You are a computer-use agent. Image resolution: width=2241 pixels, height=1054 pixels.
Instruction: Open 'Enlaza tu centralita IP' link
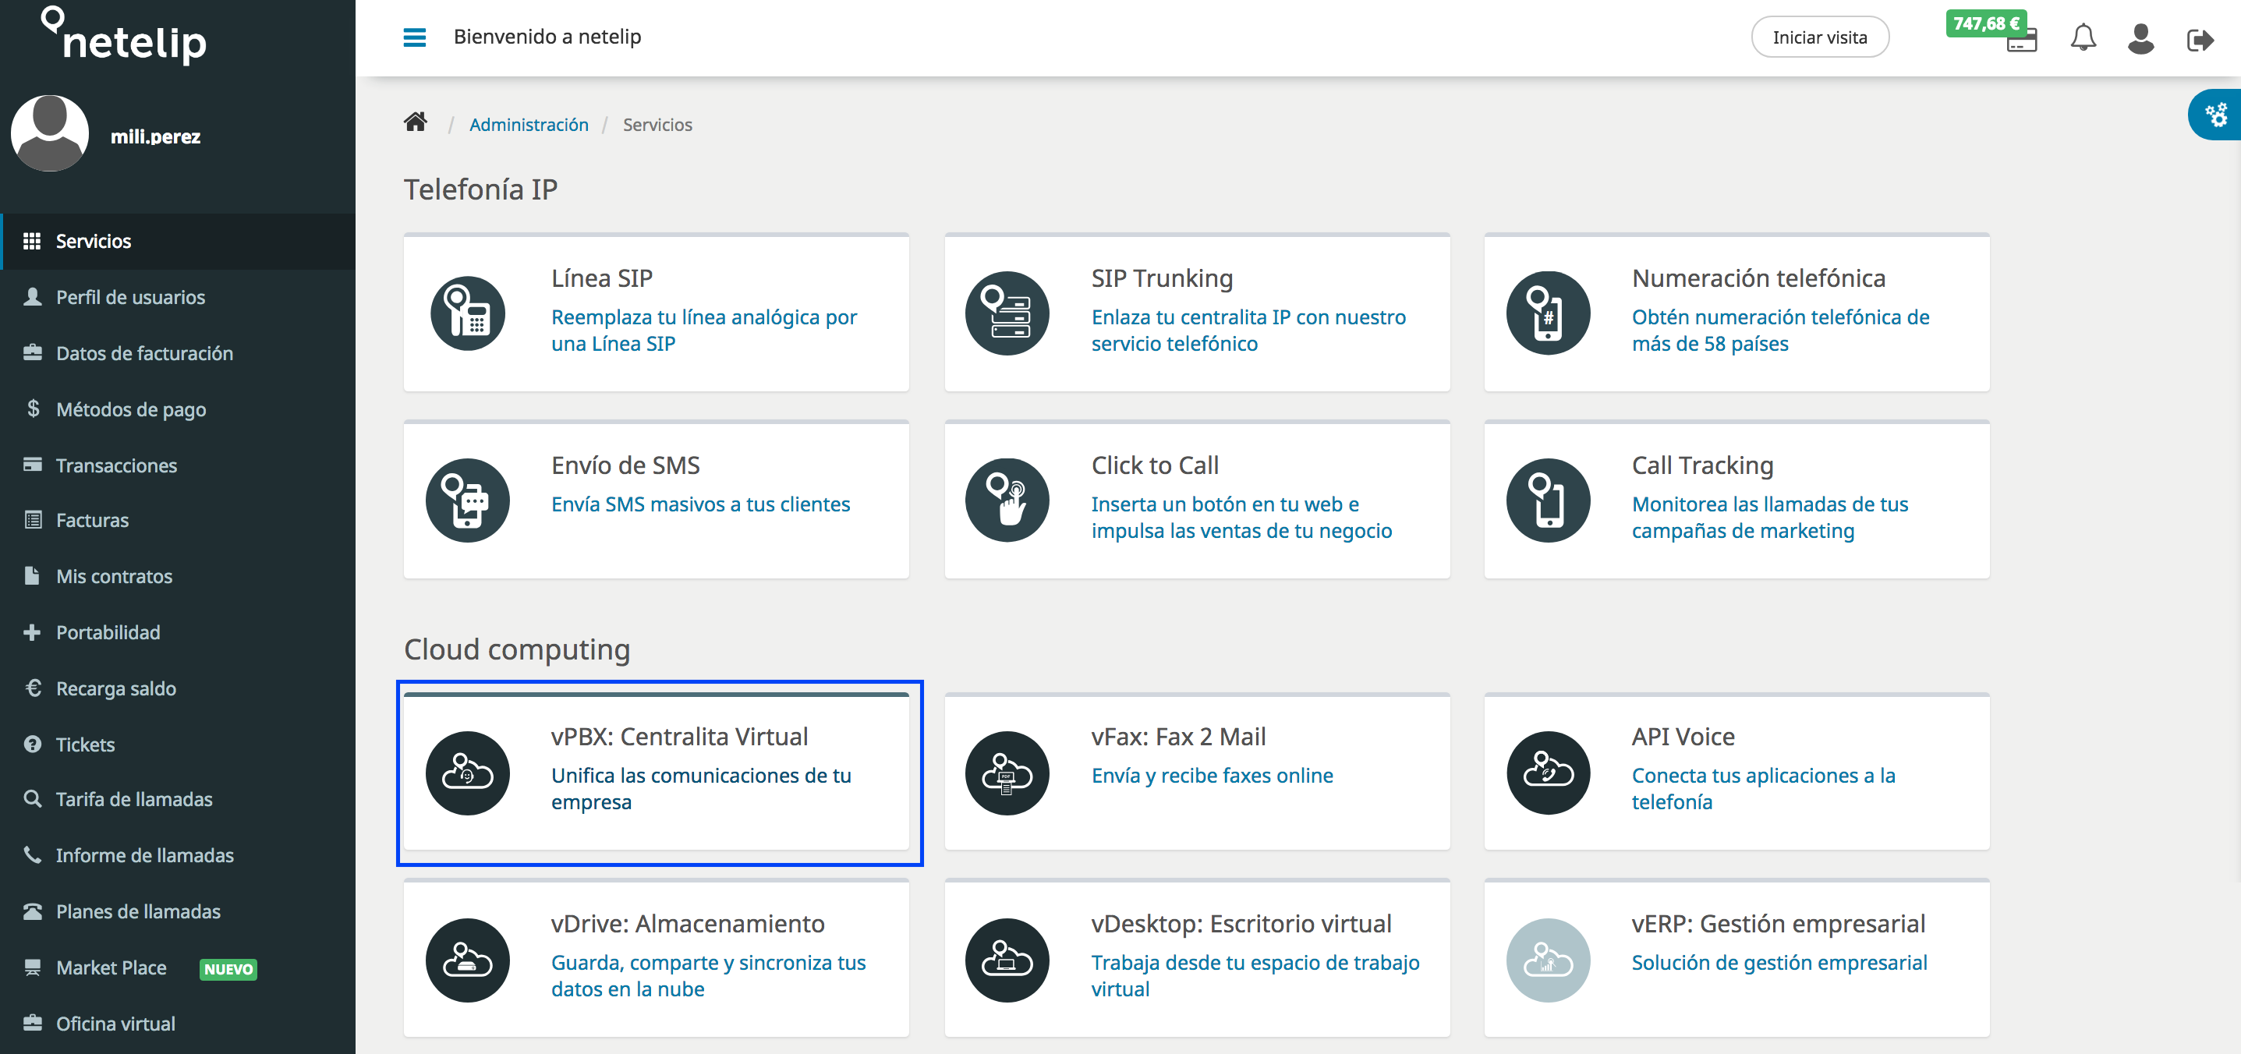point(1248,331)
